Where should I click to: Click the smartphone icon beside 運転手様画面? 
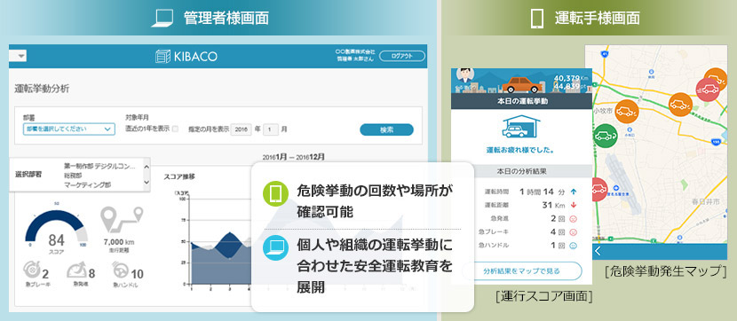pos(537,19)
